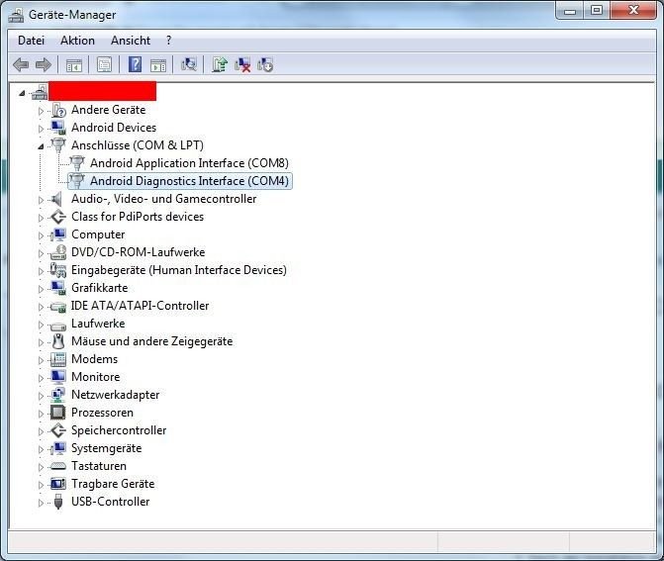This screenshot has height=561, width=664.
Task: Expand Class for PdiPorts devices node
Action: point(41,218)
